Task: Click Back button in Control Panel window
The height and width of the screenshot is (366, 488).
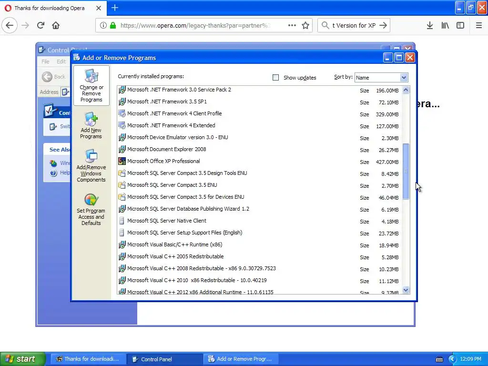Action: (x=53, y=77)
